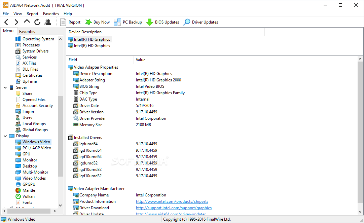Open the intel.com products/chipsets link
The height and width of the screenshot is (223, 364).
click(172, 201)
